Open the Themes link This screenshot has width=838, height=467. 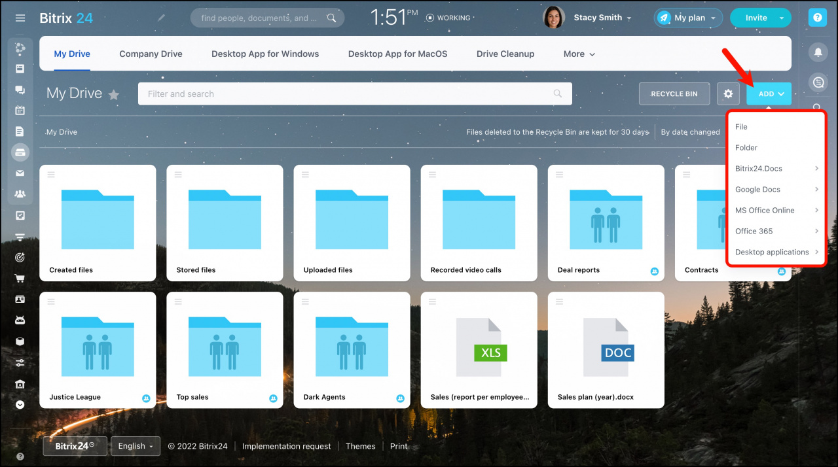(x=361, y=446)
